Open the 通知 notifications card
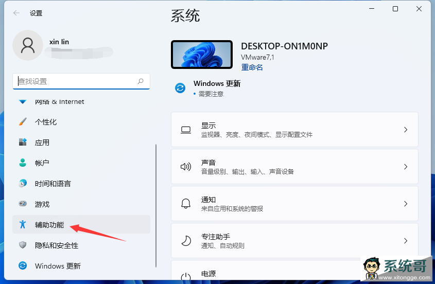This screenshot has height=284, width=435. coord(294,204)
